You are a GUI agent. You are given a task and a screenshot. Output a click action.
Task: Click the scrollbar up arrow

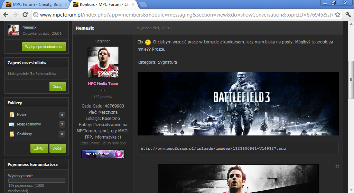pos(351,24)
